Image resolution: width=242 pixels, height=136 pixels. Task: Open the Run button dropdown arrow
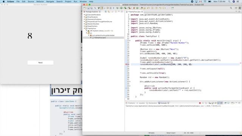[x=123, y=8]
